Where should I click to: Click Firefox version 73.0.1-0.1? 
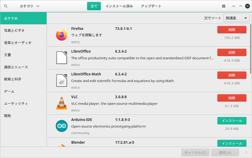(123, 29)
